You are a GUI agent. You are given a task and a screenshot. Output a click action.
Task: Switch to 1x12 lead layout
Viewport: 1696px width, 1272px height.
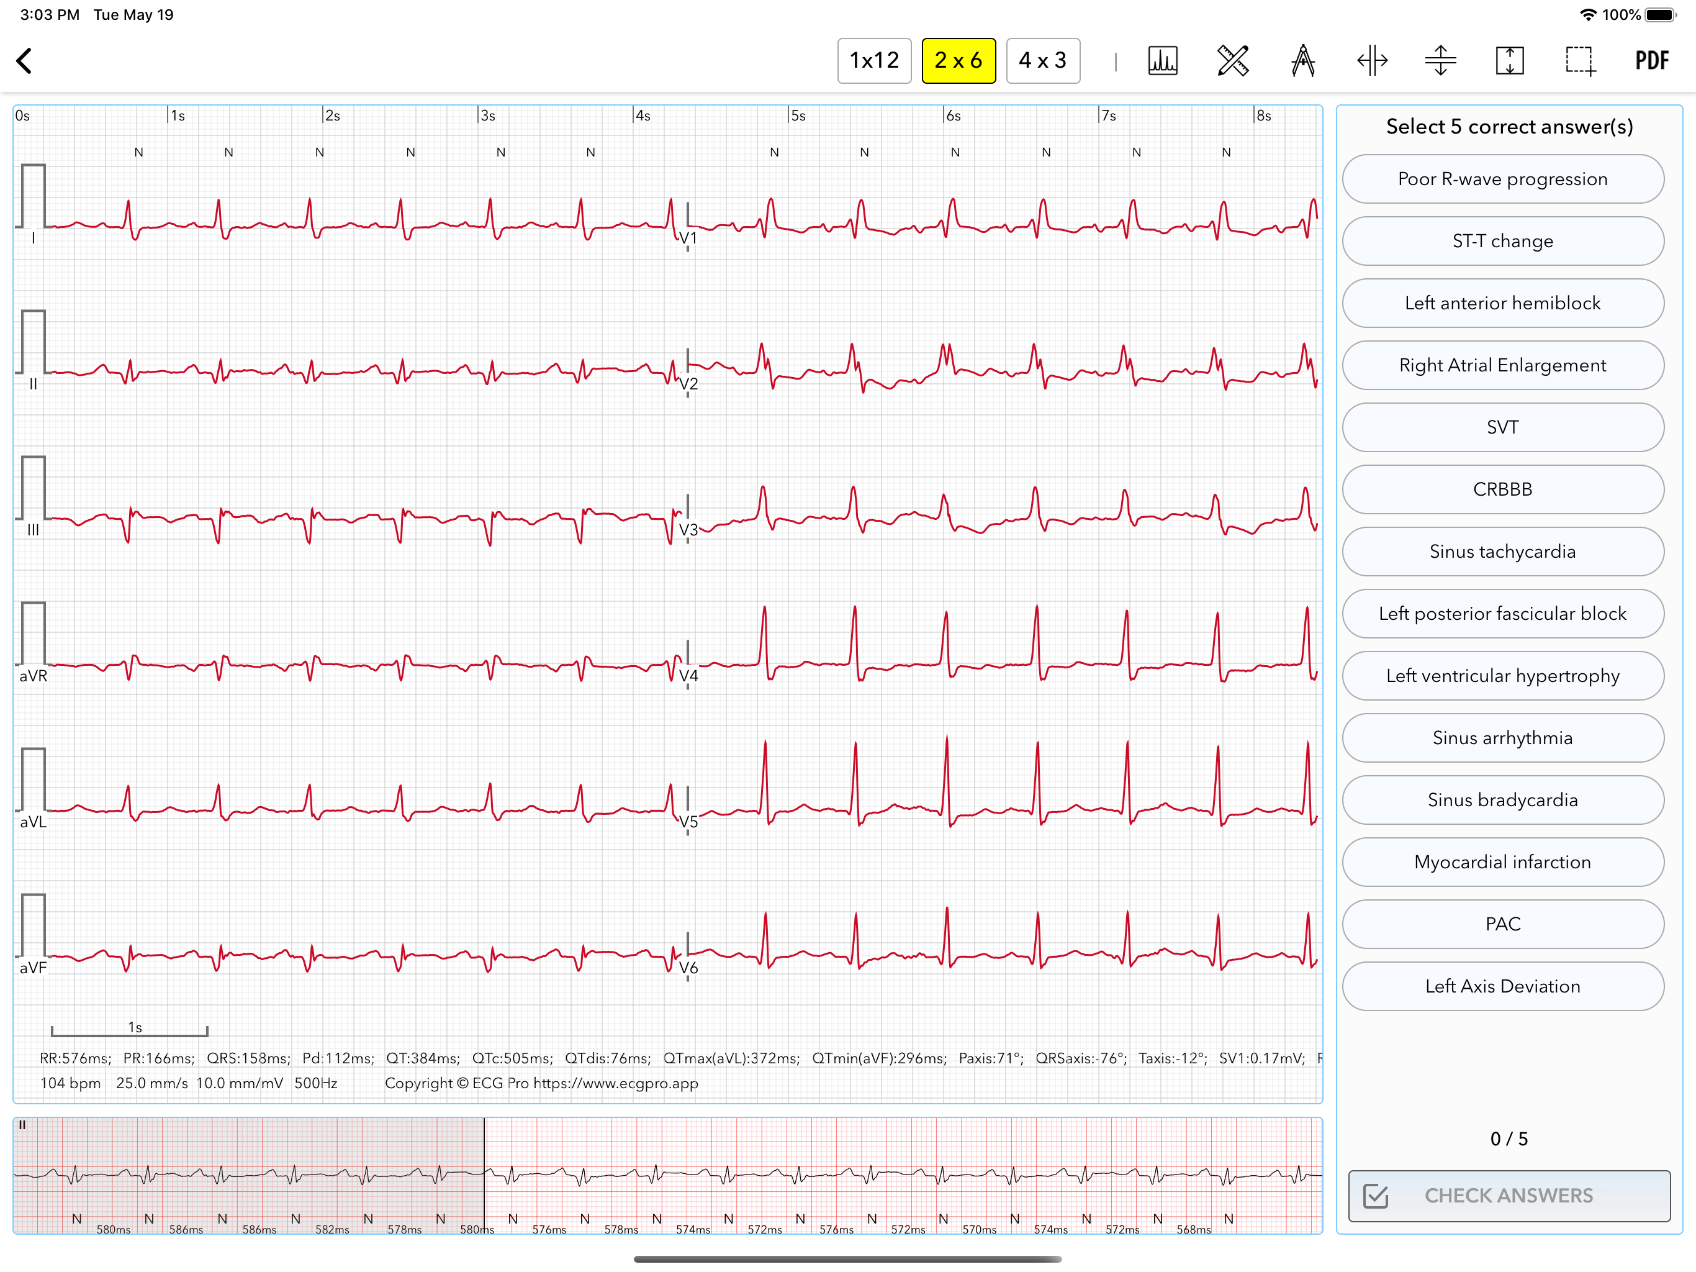click(x=874, y=61)
